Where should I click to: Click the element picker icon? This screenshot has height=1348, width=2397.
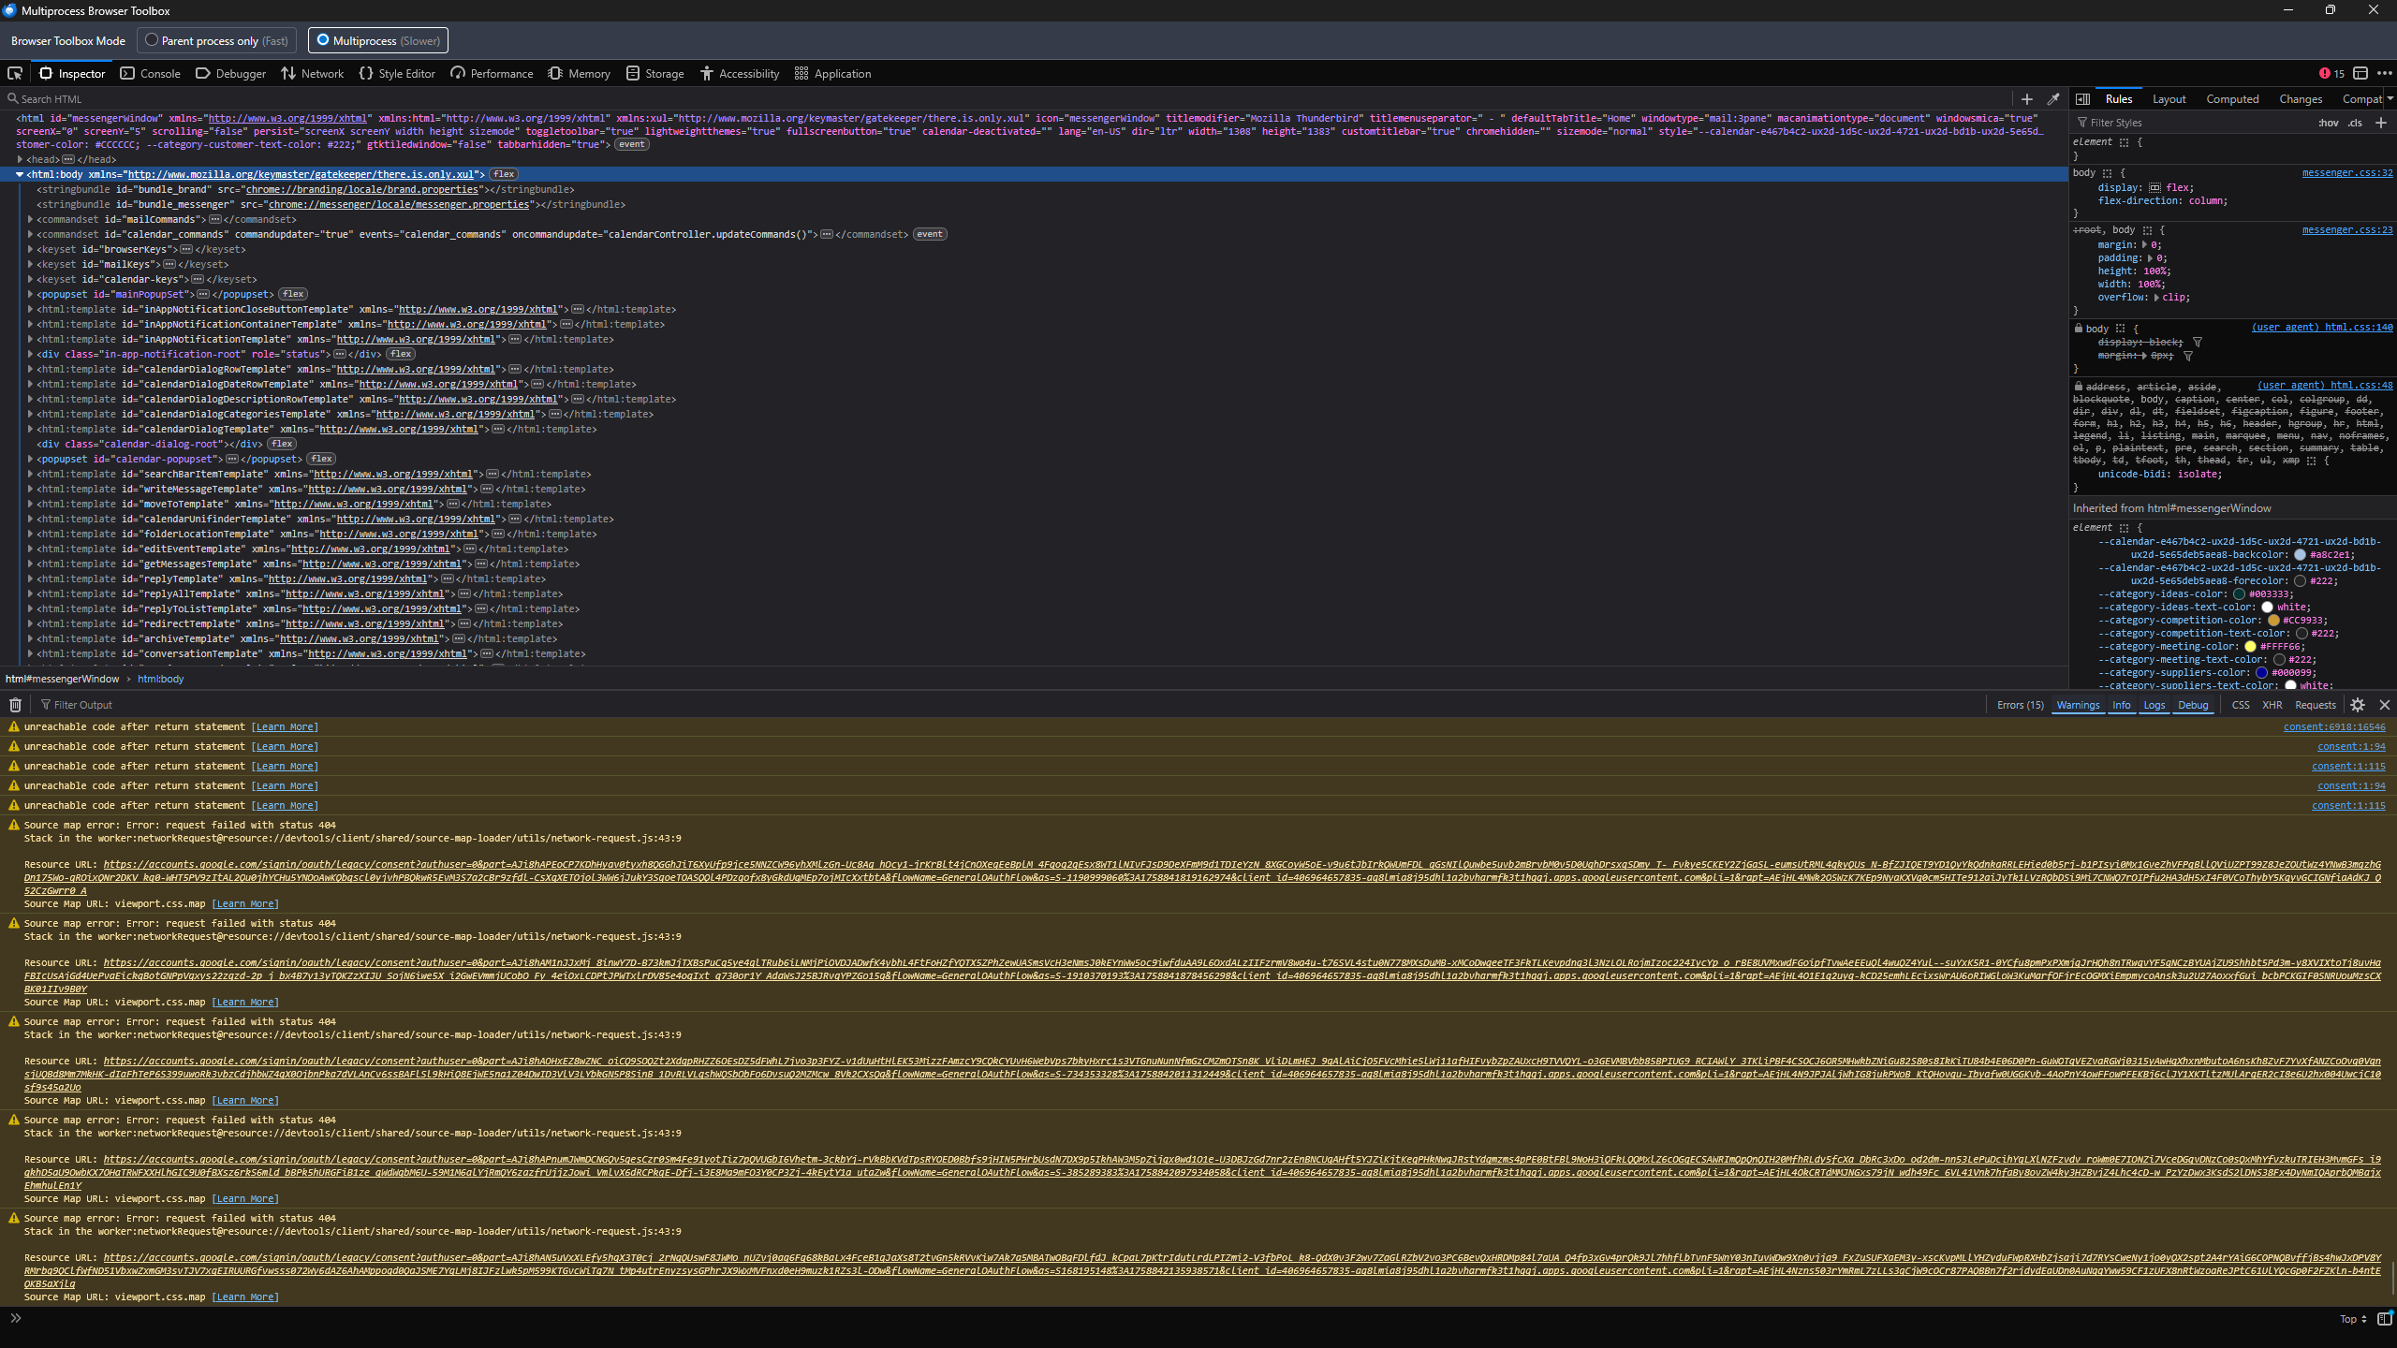pyautogui.click(x=15, y=73)
